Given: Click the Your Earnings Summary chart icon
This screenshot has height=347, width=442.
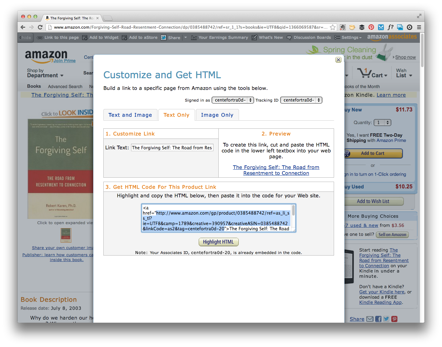Looking at the screenshot, I should pos(194,38).
